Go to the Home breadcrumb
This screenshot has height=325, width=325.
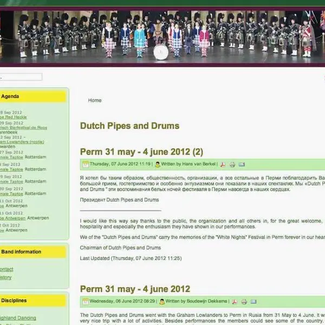coord(95,100)
